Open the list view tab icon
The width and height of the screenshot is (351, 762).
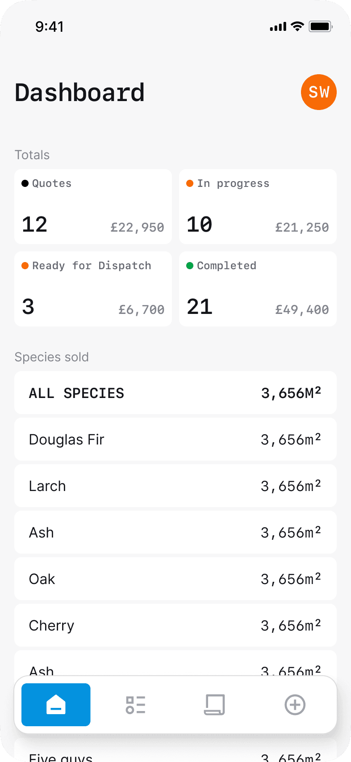tap(135, 705)
